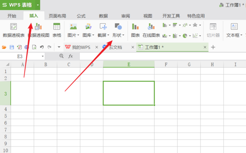
Task: Insert a column chart from the small icon
Action: (x=165, y=25)
